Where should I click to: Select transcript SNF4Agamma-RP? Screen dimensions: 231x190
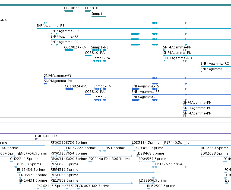tap(214, 69)
